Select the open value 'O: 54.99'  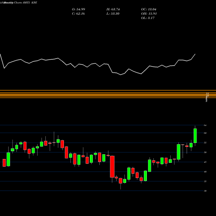[79, 10]
